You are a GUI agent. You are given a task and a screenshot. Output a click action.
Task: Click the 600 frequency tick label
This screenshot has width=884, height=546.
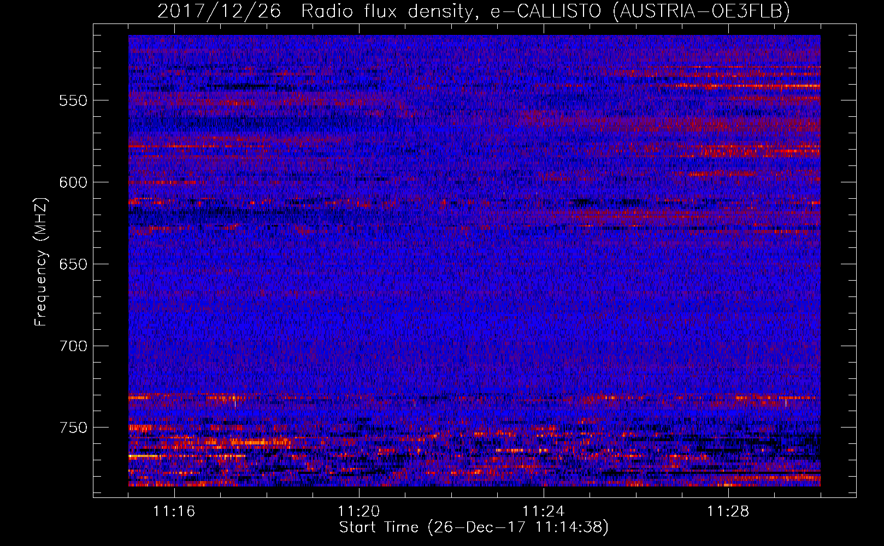[x=73, y=182]
